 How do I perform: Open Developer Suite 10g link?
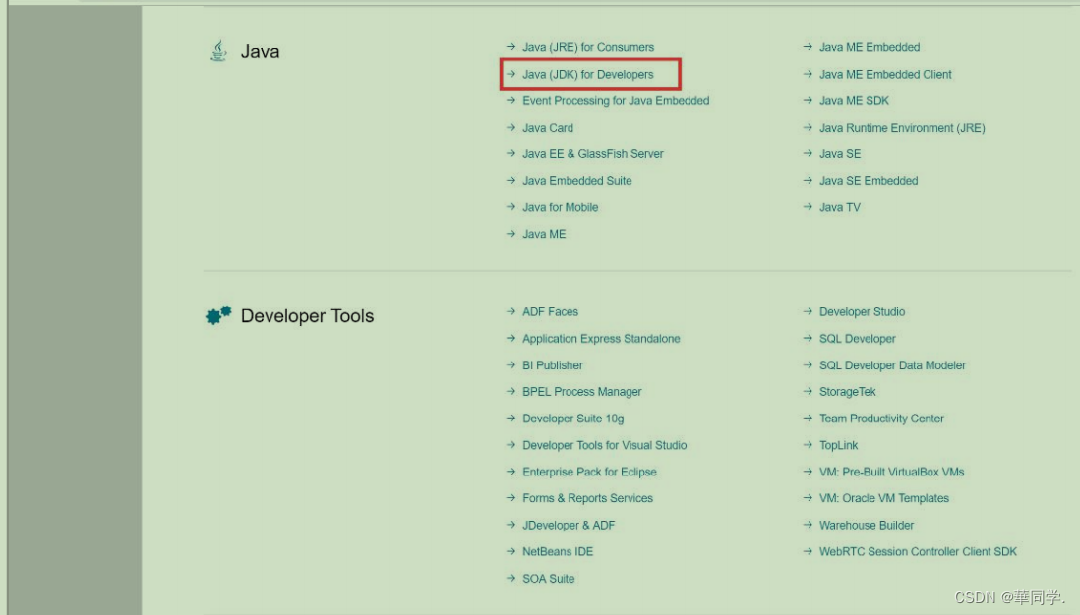(573, 419)
